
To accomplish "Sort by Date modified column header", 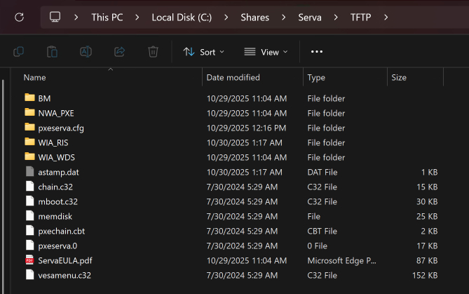I will click(x=233, y=77).
